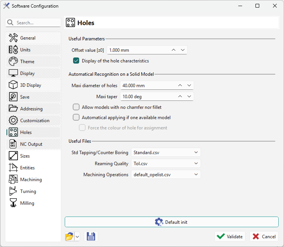Image resolution: width=284 pixels, height=247 pixels.
Task: Click the open folder icon at bottom
Action: [69, 236]
